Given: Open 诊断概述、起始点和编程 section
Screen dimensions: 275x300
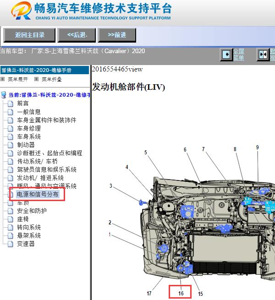Looking at the screenshot, I should (49, 153).
